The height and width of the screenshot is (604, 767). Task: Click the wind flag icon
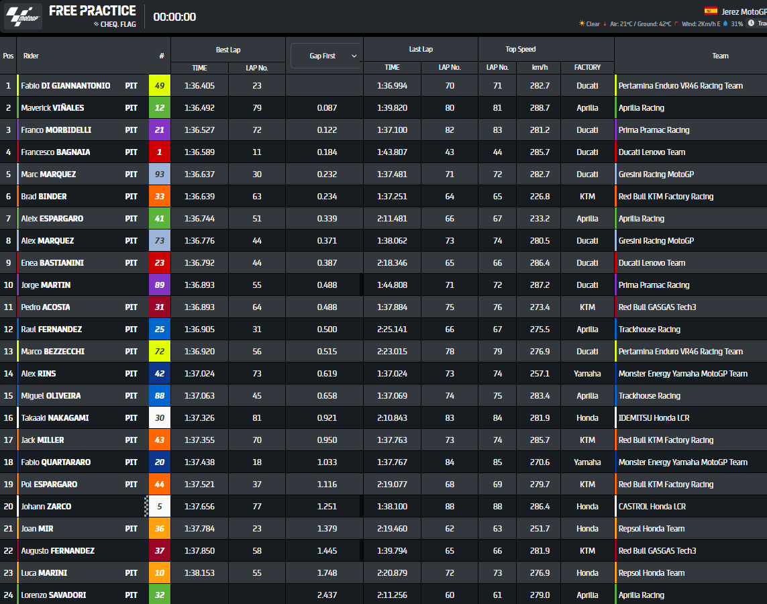(x=676, y=23)
